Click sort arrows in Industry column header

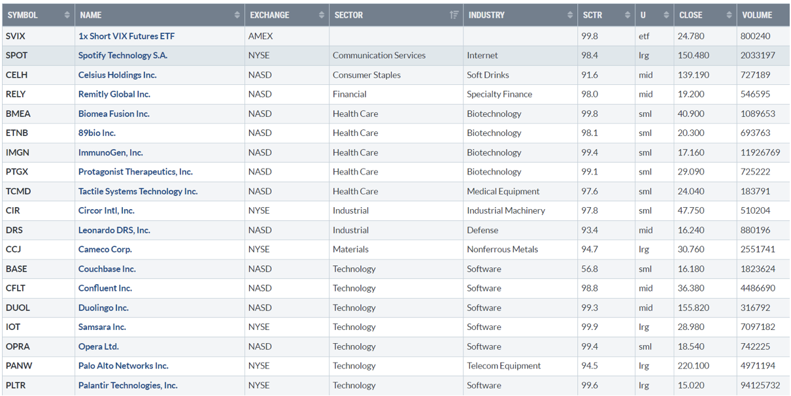click(x=569, y=15)
